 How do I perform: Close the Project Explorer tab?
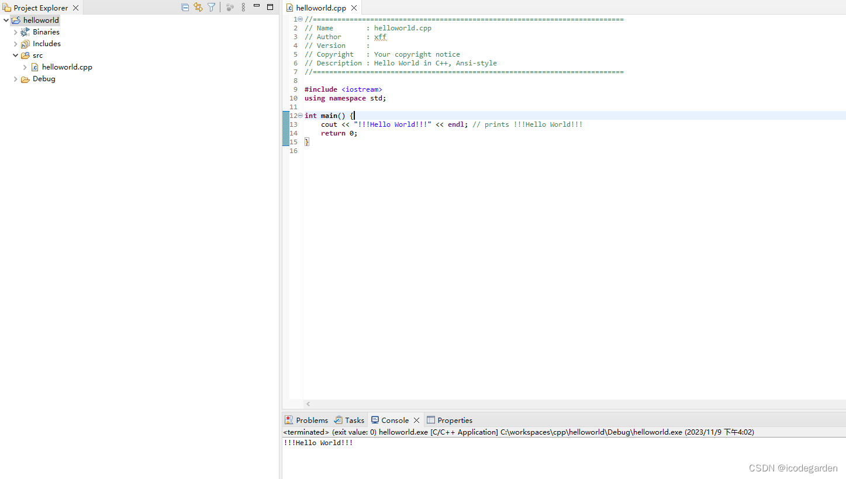pos(75,8)
